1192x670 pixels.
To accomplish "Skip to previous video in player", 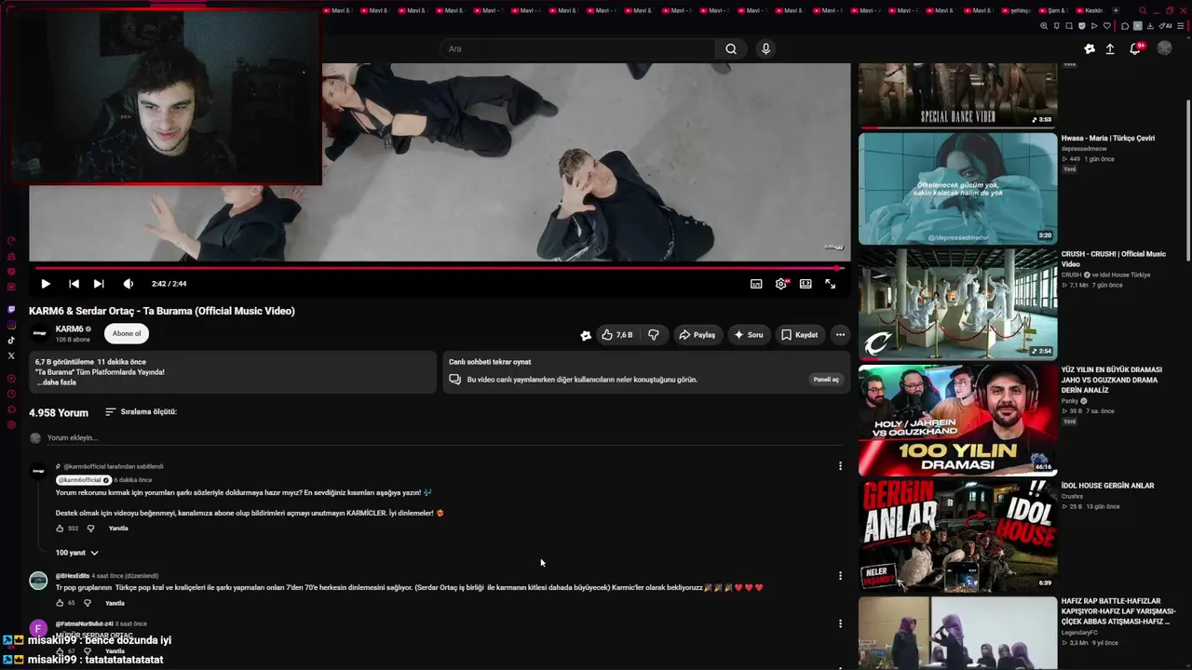I will coord(74,284).
